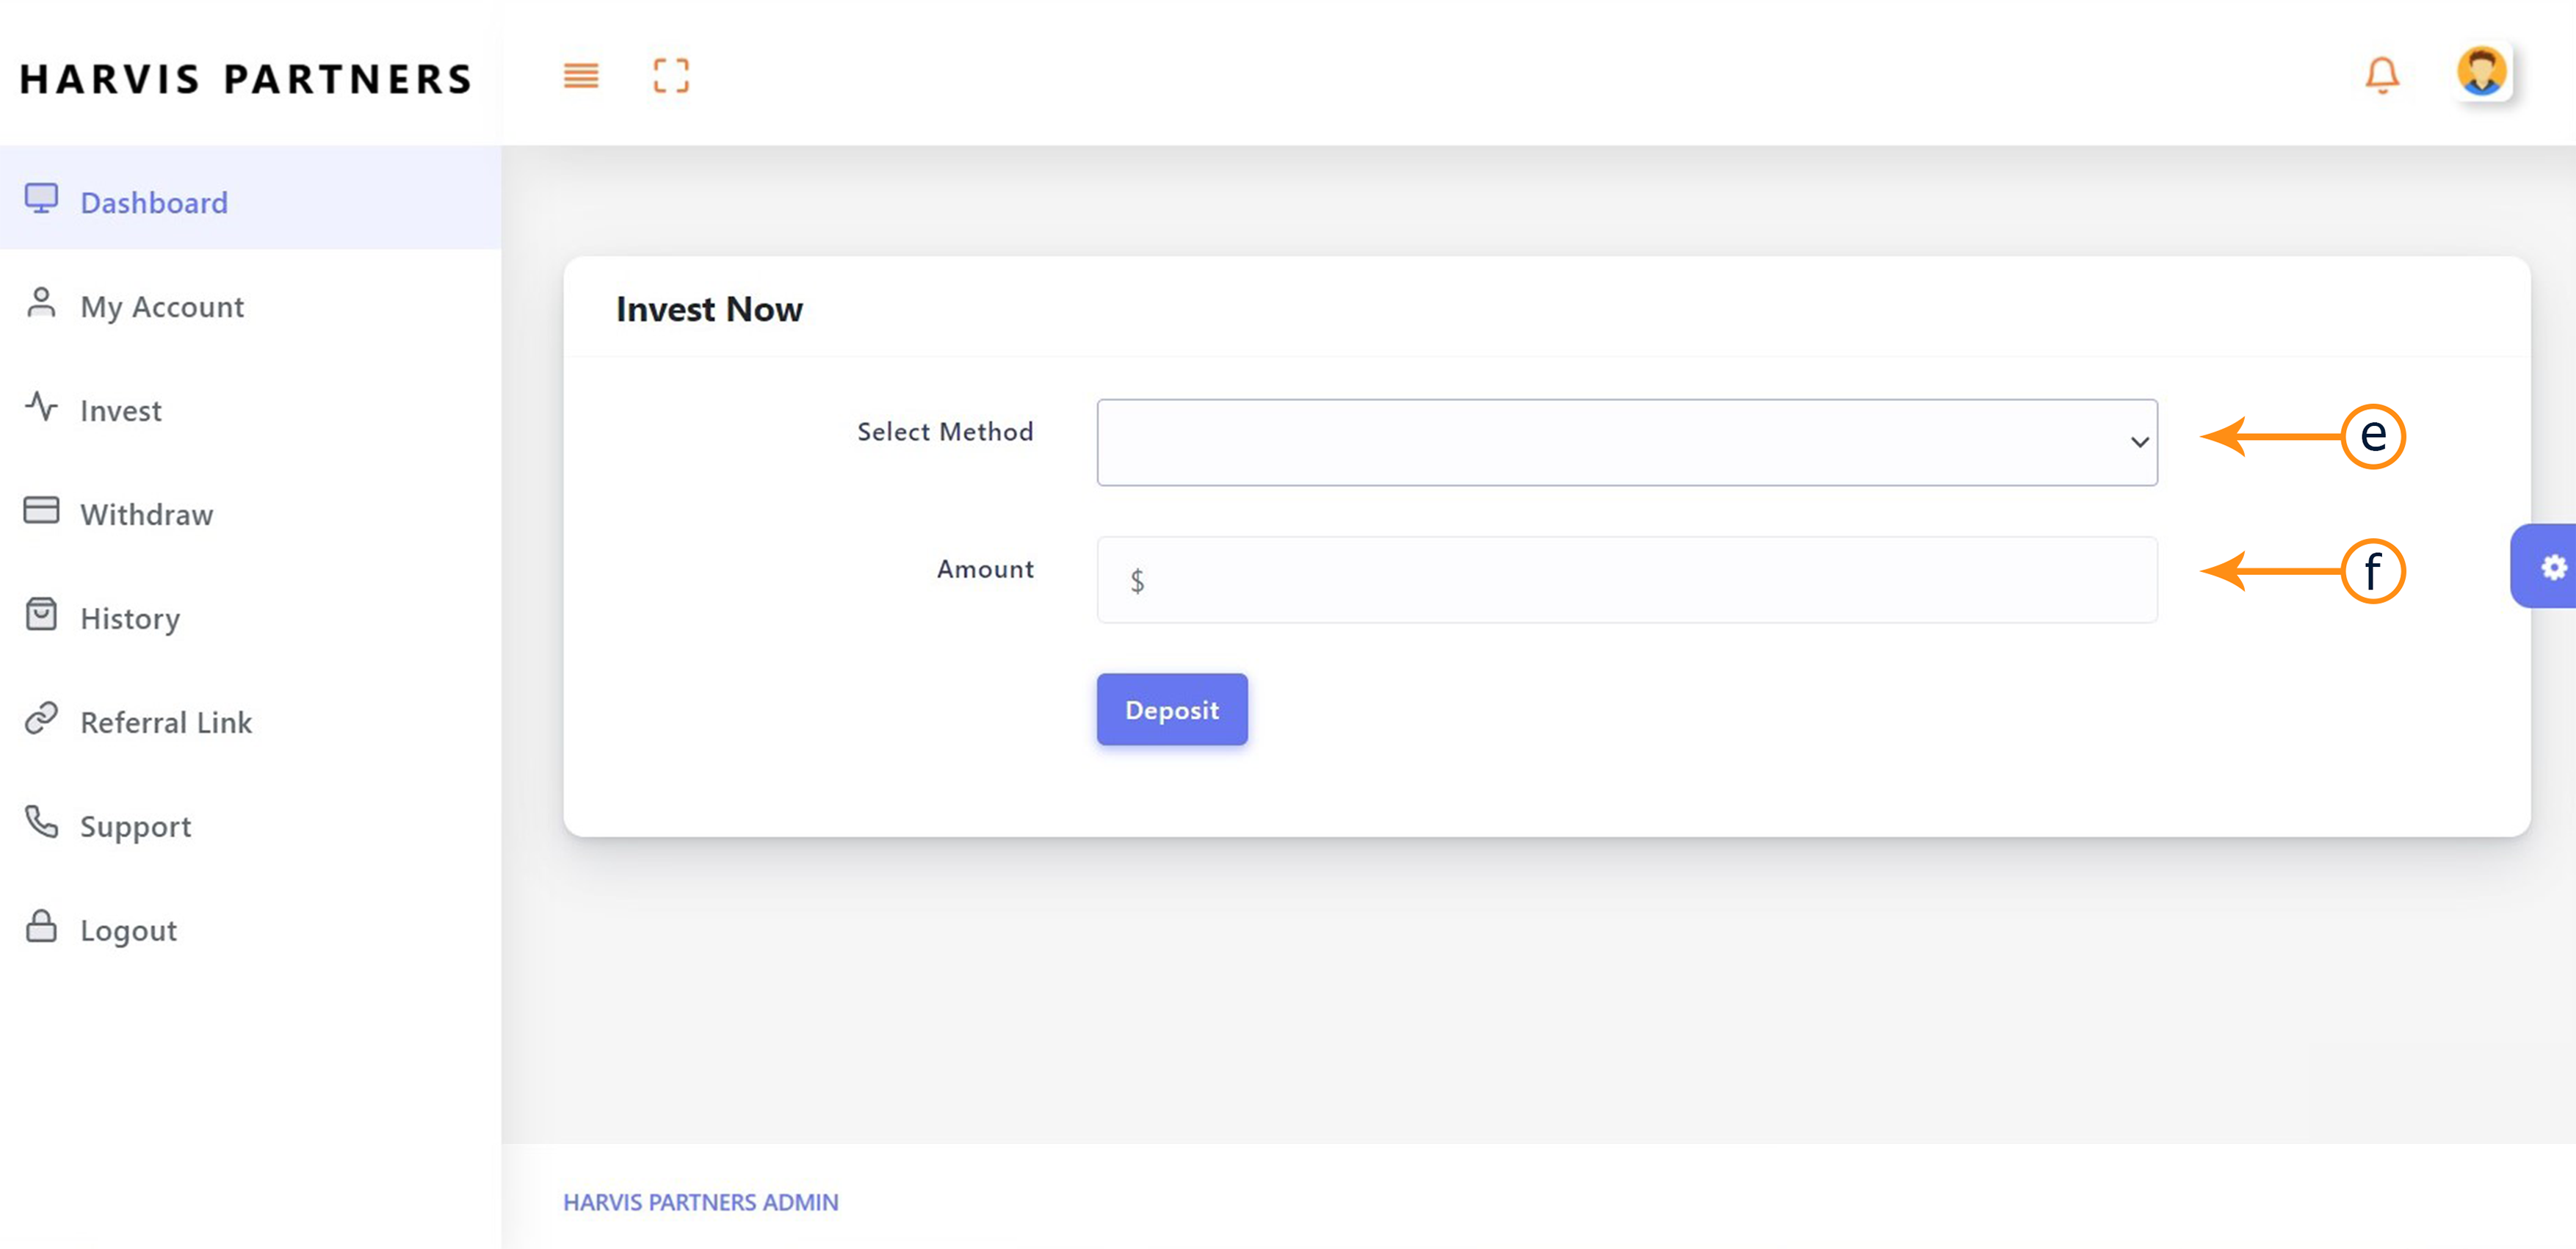This screenshot has height=1249, width=2576.
Task: Go to the Invest menu item
Action: click(120, 410)
